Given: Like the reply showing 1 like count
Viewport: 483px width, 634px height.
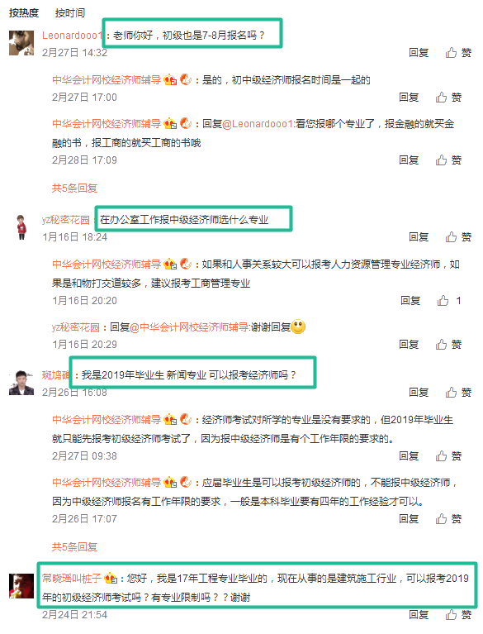Looking at the screenshot, I should click(x=449, y=300).
